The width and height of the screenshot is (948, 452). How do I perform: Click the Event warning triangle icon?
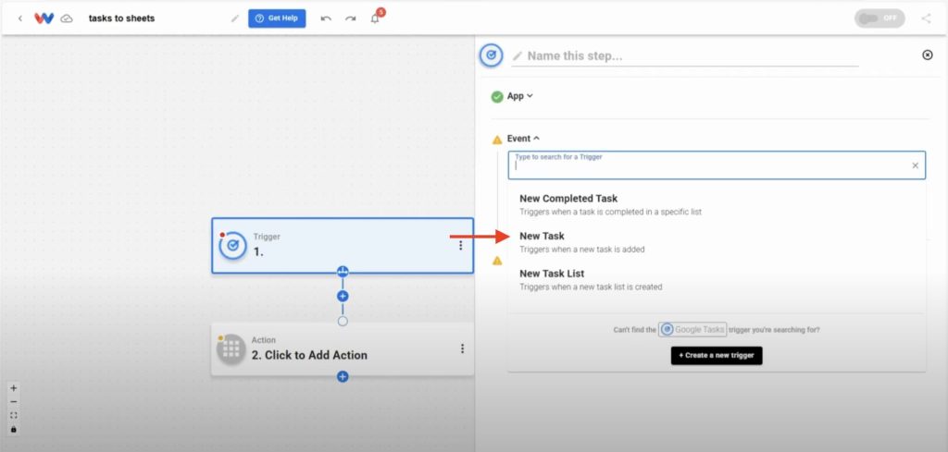click(497, 140)
